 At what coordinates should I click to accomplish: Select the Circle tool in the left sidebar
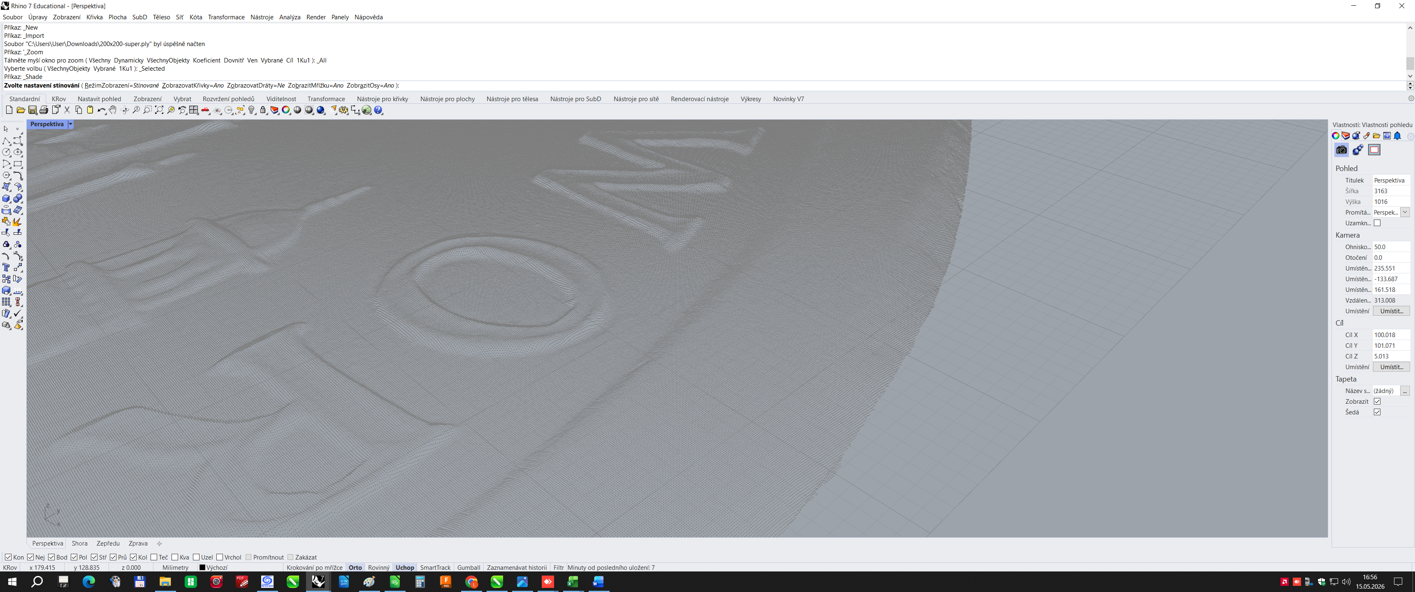[x=7, y=153]
